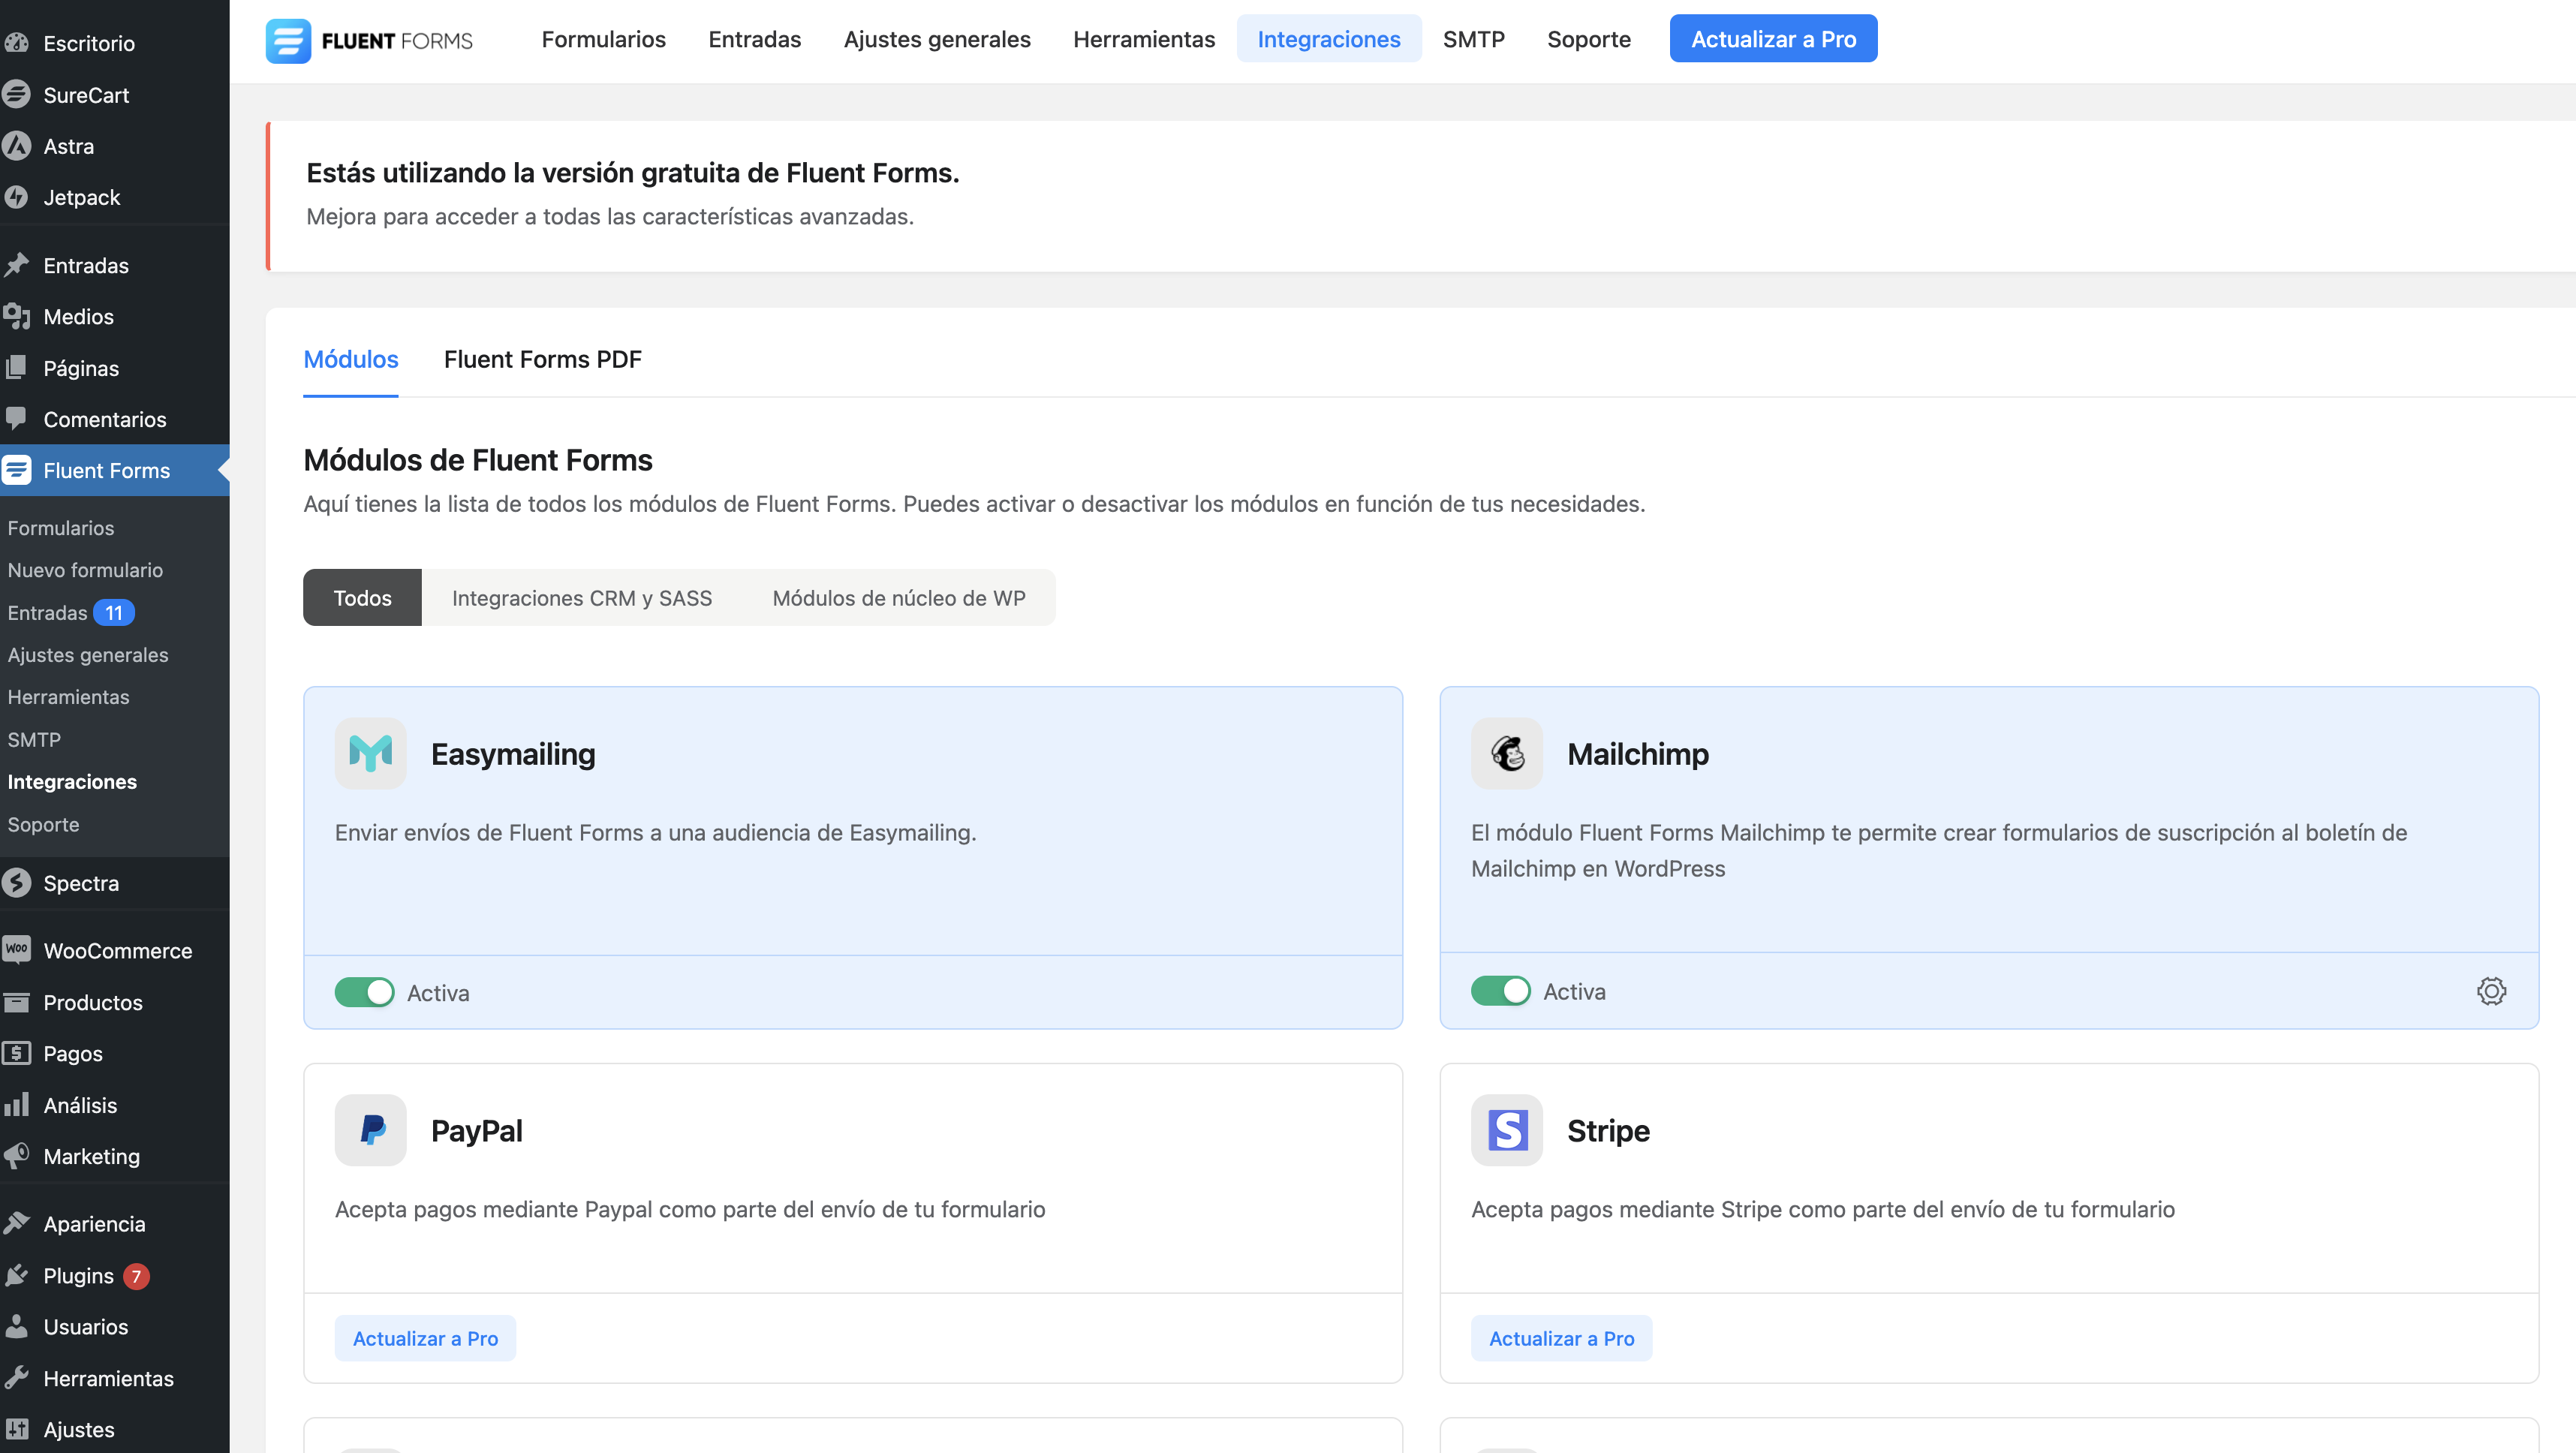Click the Jetpack lightning icon
The width and height of the screenshot is (2576, 1453).
[16, 197]
